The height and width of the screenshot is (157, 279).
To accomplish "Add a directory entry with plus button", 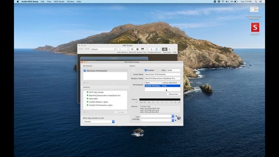I will 85,112.
